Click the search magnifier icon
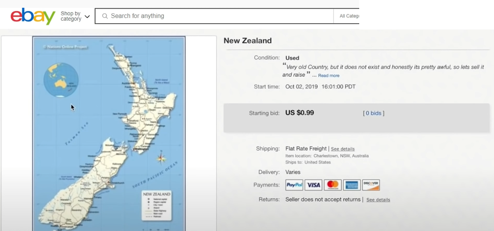The width and height of the screenshot is (494, 231). coord(105,16)
